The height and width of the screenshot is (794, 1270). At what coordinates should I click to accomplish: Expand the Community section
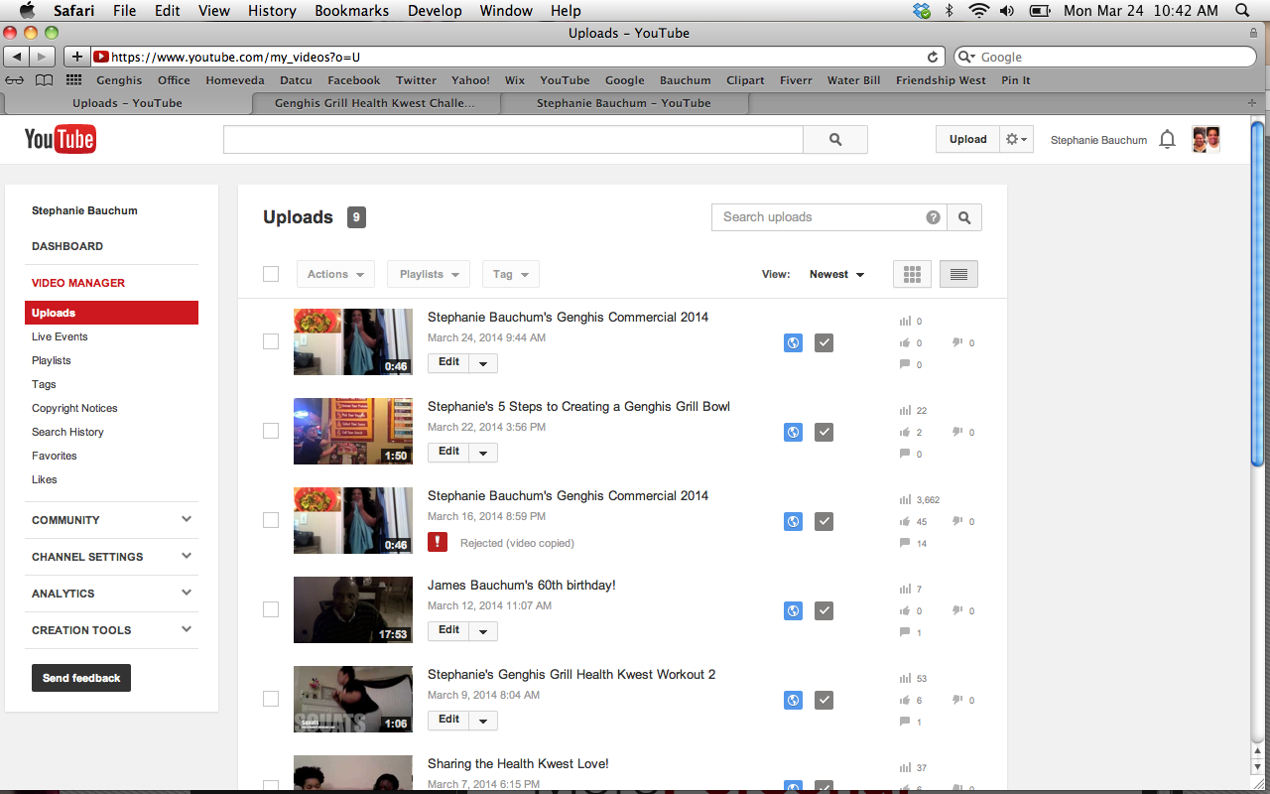[x=111, y=520]
